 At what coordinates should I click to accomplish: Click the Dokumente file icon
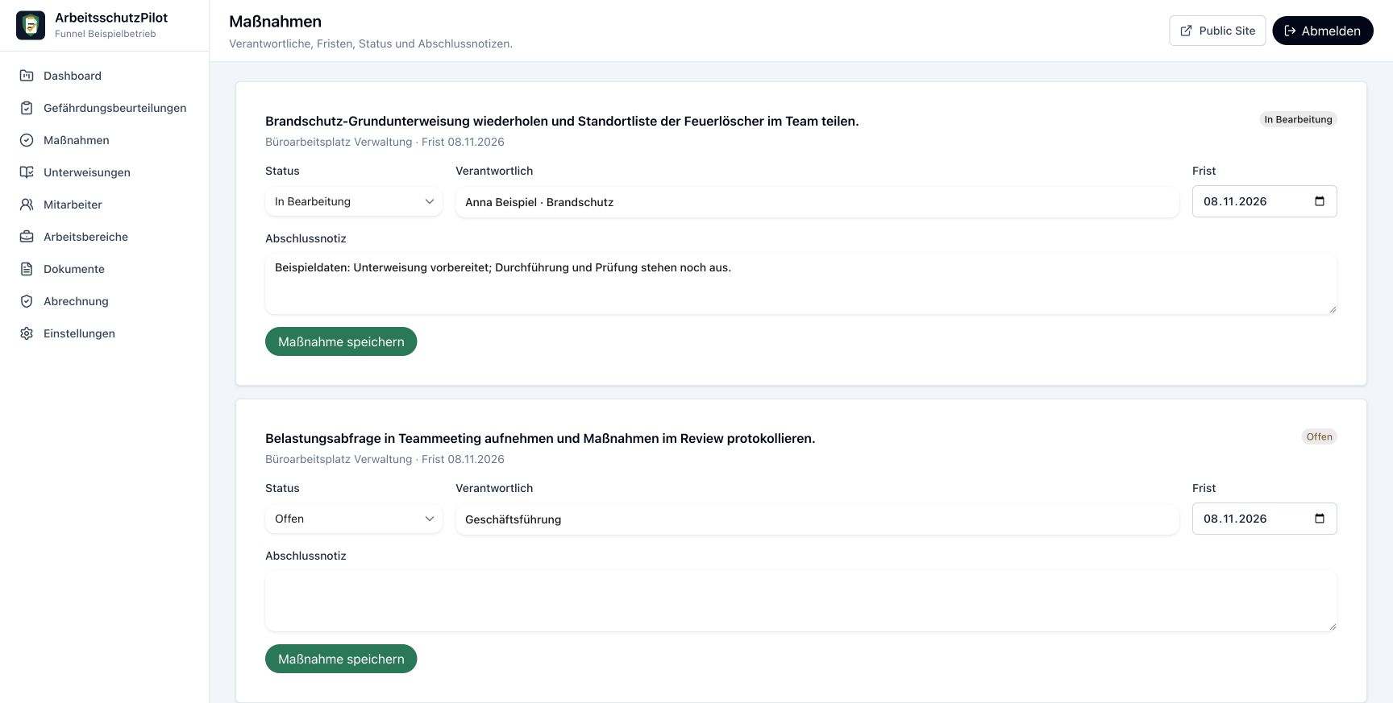pyautogui.click(x=27, y=269)
